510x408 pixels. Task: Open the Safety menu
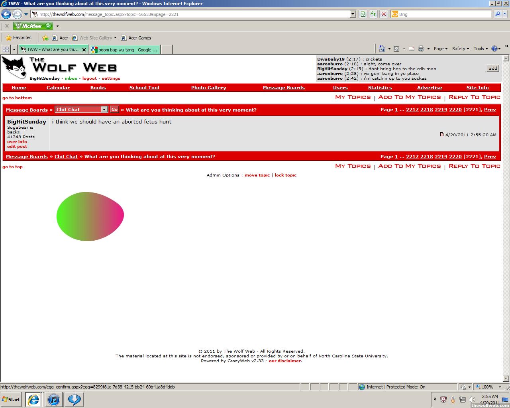460,49
